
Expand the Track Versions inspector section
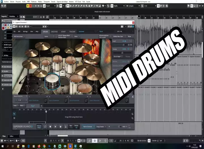pos(7,67)
